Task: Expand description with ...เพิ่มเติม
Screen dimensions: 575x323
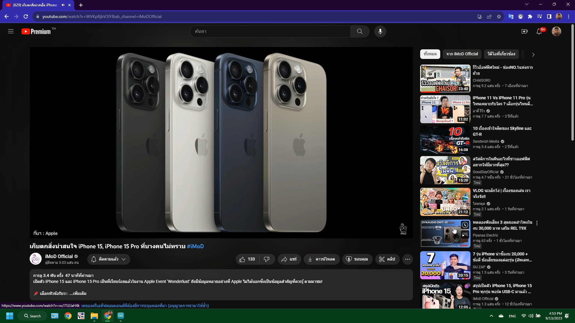Action: (x=78, y=293)
